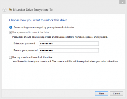The height and width of the screenshot is (99, 127).
Task: Close the BitLocker window with the X
Action: 122,2
